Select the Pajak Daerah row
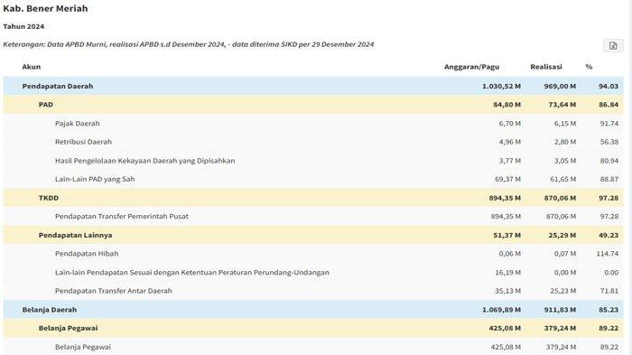Image resolution: width=632 pixels, height=355 pixels. pos(313,123)
